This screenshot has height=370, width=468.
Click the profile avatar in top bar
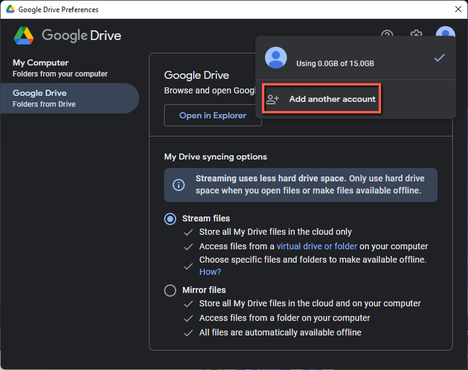pos(446,32)
